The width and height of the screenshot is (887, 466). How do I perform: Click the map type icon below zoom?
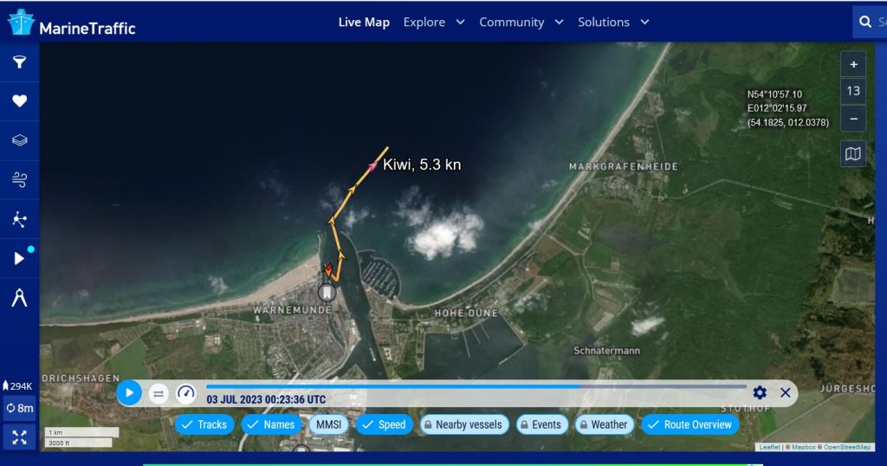pos(852,154)
